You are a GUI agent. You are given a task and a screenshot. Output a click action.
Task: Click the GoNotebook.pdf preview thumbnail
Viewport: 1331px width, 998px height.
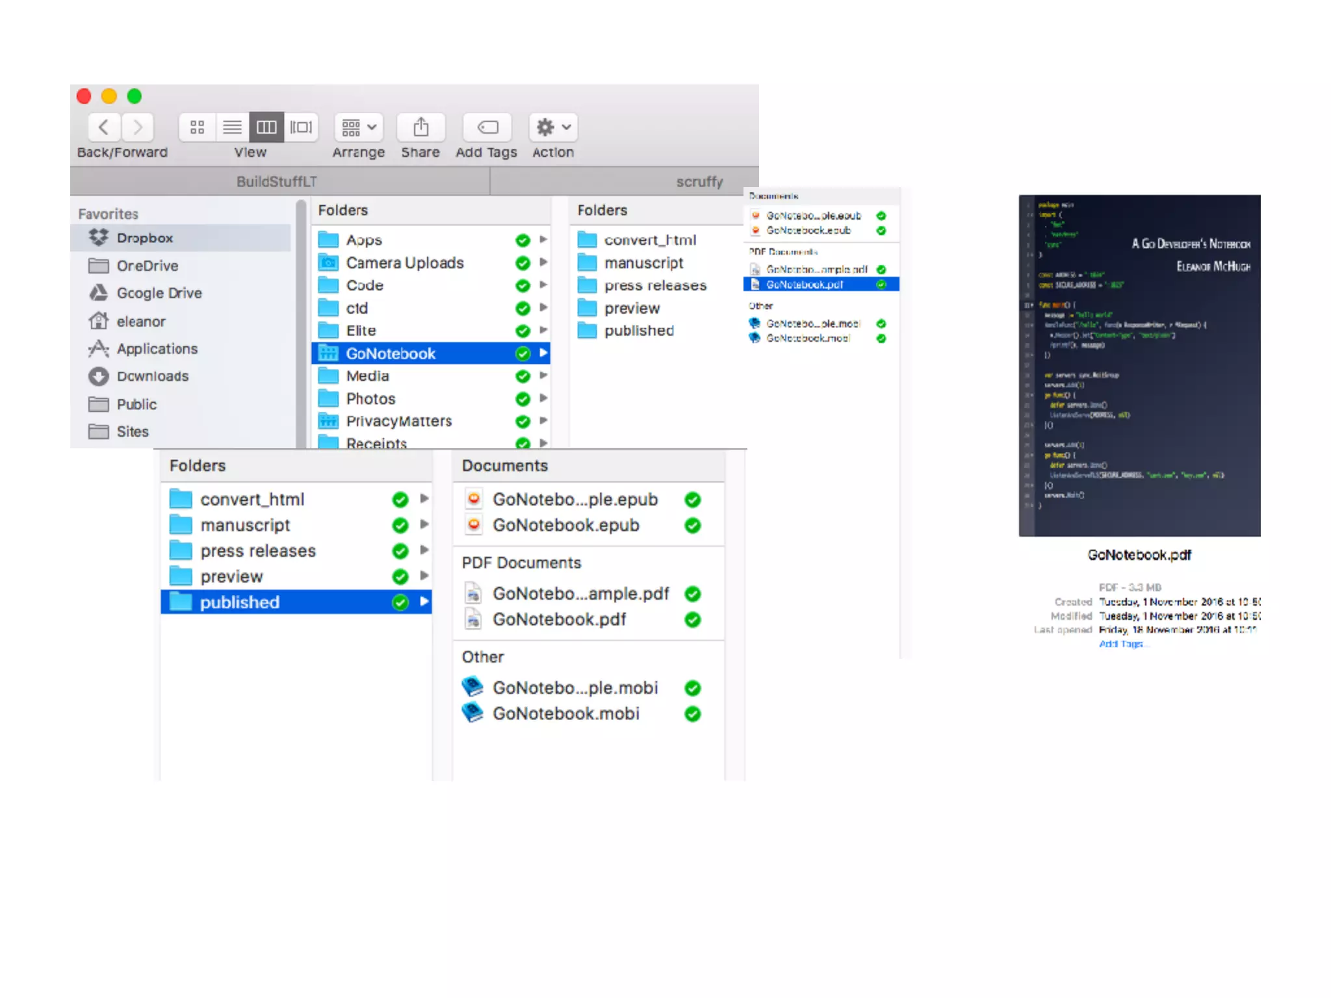pos(1139,365)
